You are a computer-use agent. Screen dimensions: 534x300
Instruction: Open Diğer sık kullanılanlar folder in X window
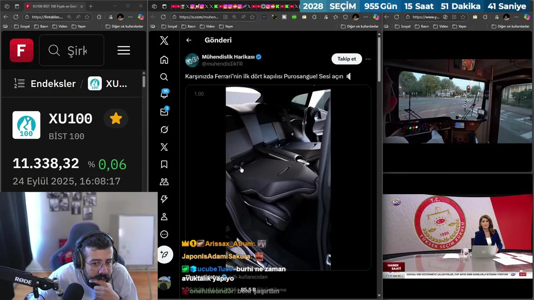pyautogui.click(x=360, y=26)
